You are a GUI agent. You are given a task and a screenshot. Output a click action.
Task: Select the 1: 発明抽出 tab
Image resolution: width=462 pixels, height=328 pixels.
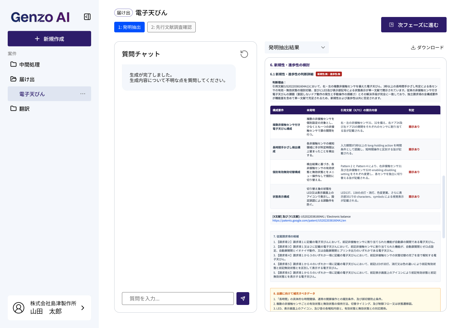point(129,27)
